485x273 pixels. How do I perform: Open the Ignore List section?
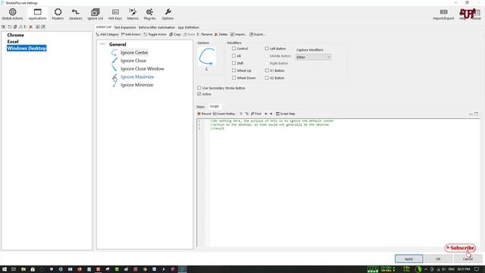tap(95, 14)
